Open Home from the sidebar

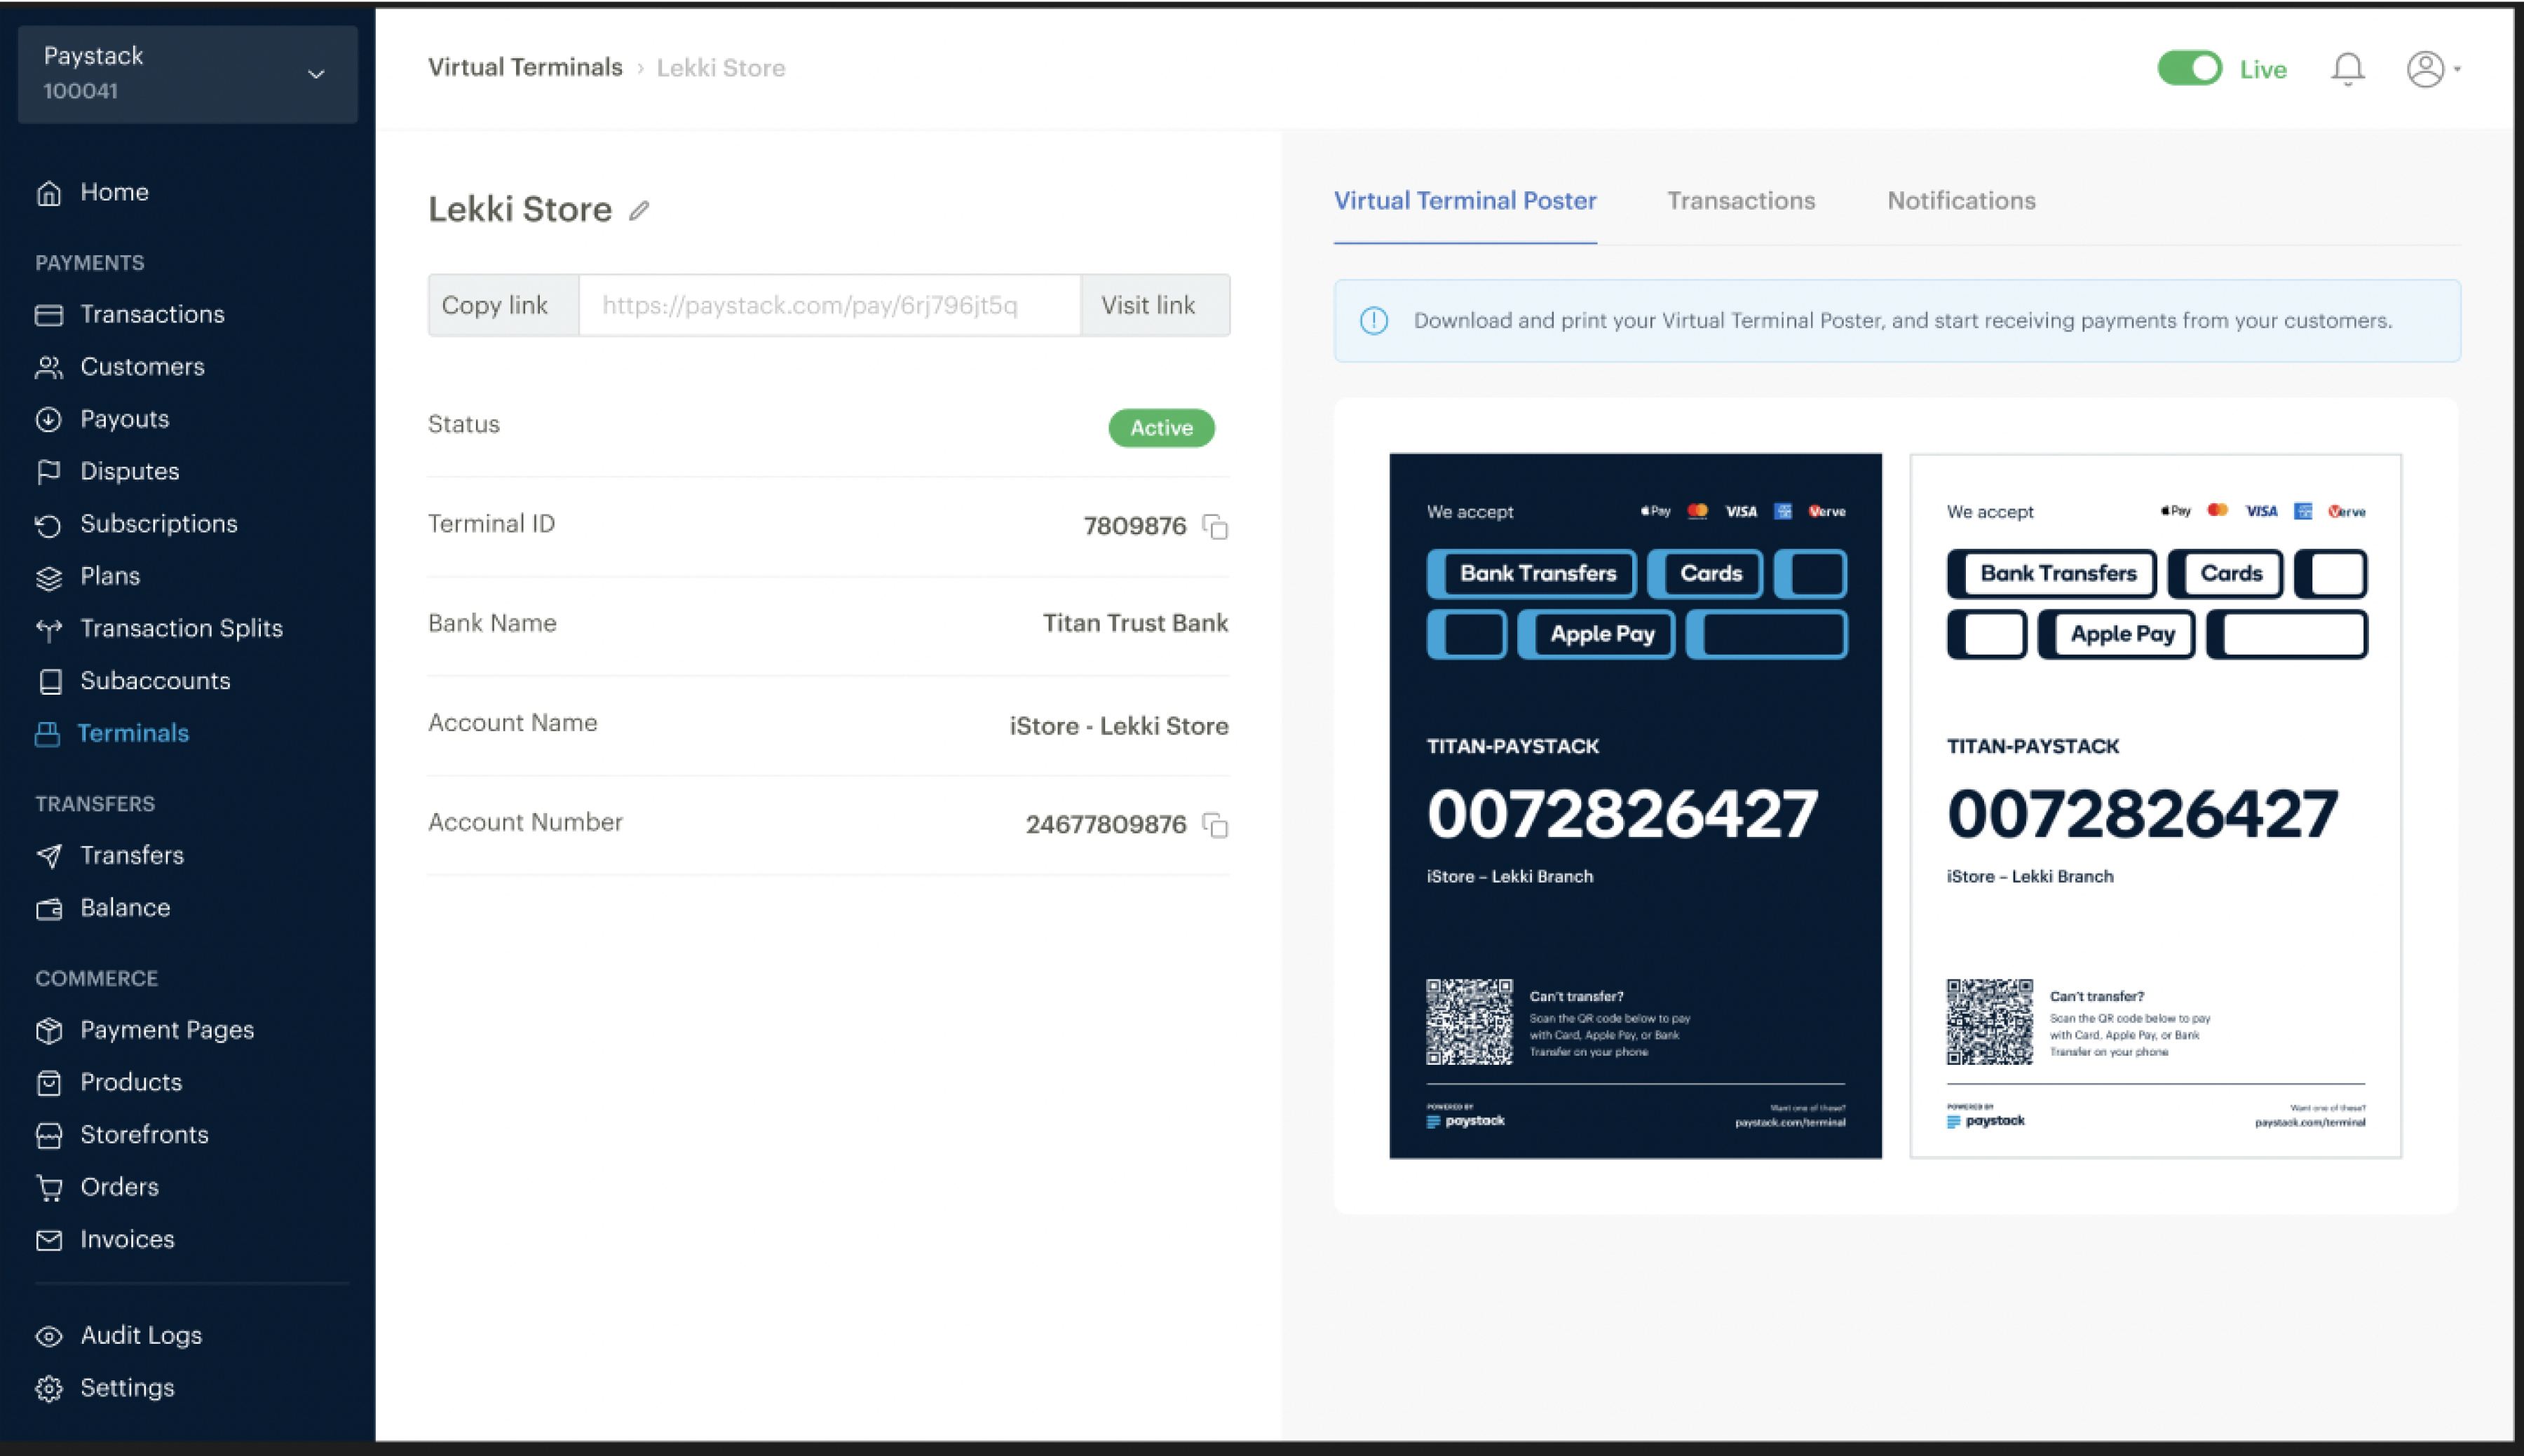[114, 193]
